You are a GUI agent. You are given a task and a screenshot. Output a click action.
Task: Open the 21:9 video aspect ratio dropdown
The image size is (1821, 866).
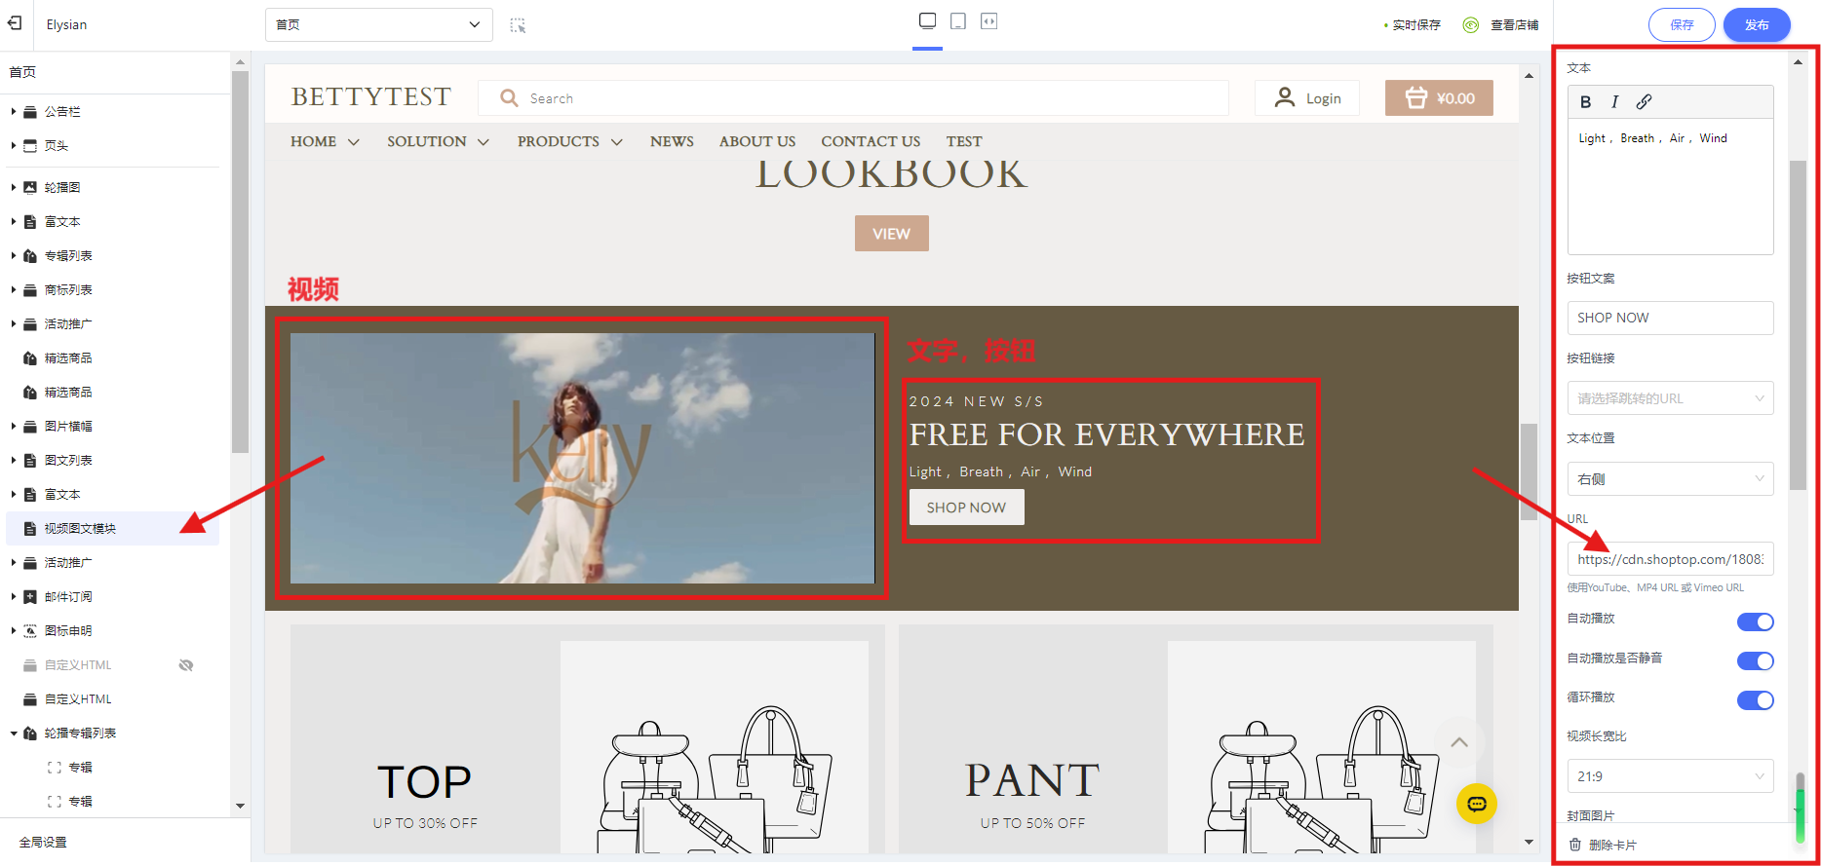pyautogui.click(x=1669, y=776)
